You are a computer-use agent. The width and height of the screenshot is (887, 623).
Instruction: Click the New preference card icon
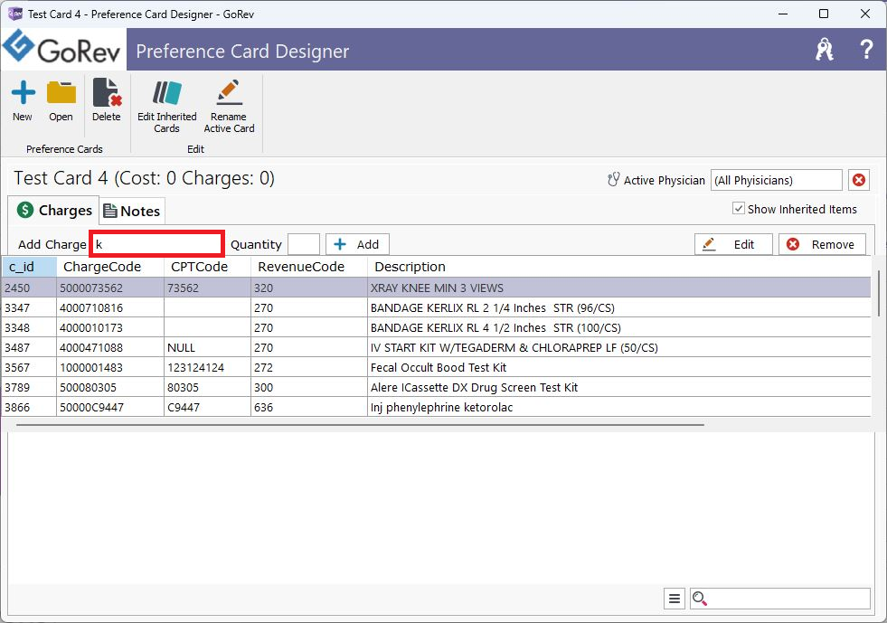coord(24,93)
